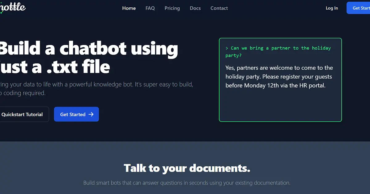Open the Docs nav link
The width and height of the screenshot is (370, 194).
(195, 8)
